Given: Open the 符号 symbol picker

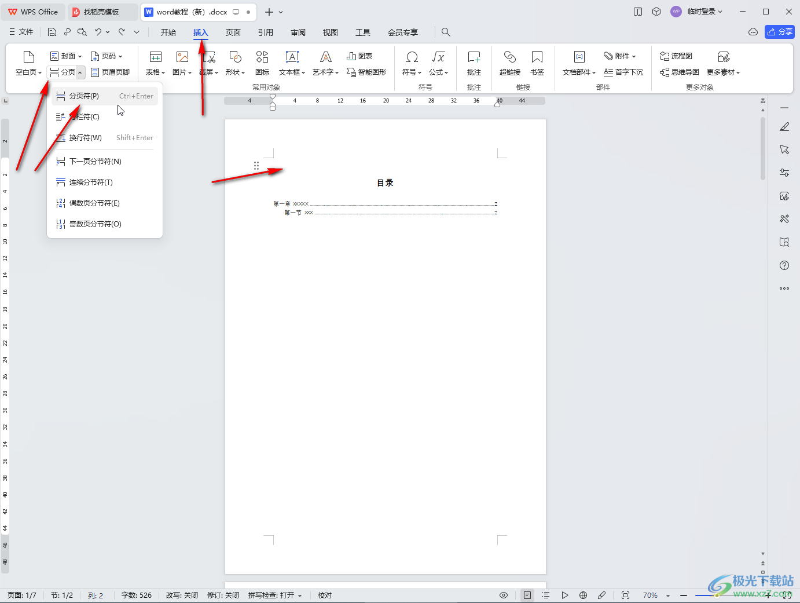Looking at the screenshot, I should pyautogui.click(x=412, y=57).
